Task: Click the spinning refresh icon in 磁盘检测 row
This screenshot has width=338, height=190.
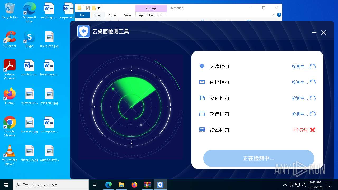Action: point(313,114)
